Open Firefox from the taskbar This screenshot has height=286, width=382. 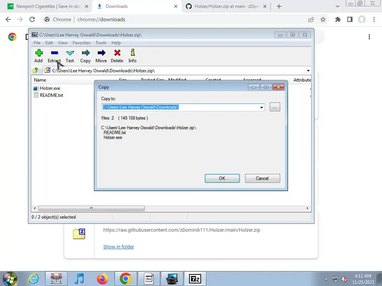coord(102,279)
